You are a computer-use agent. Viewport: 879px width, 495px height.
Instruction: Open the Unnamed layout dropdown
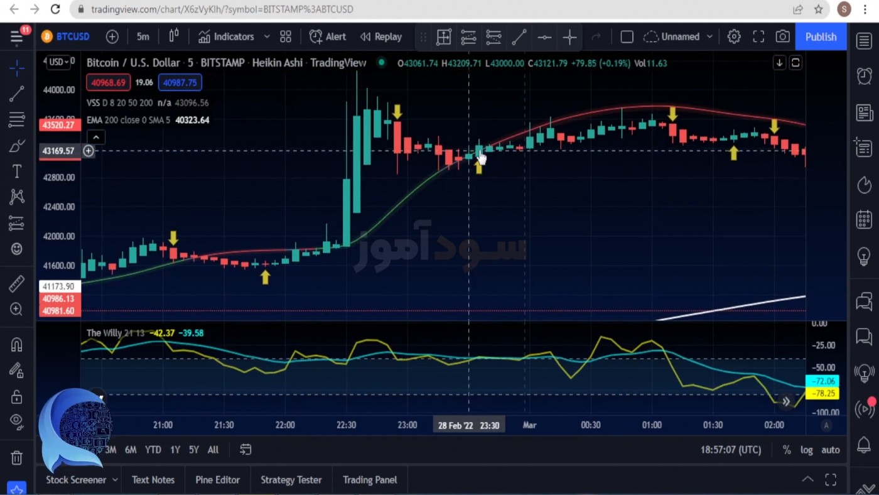(679, 36)
